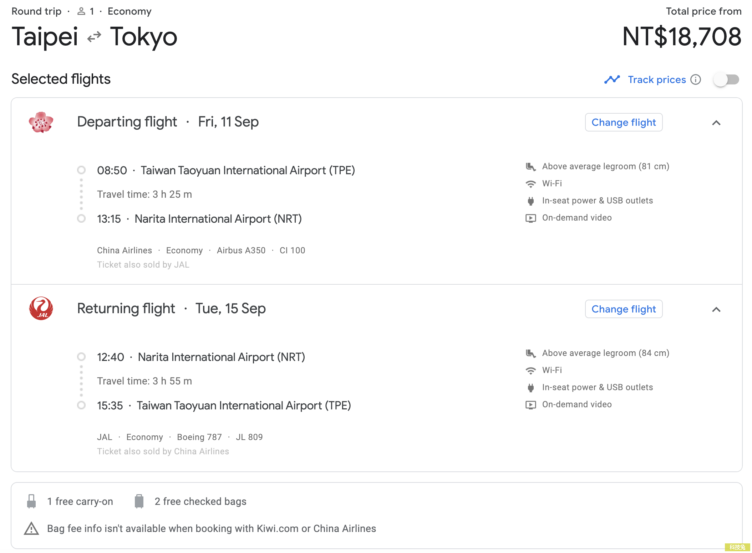Change the returning flight on Tue, 15 Sep
The width and height of the screenshot is (752, 553).
point(624,309)
